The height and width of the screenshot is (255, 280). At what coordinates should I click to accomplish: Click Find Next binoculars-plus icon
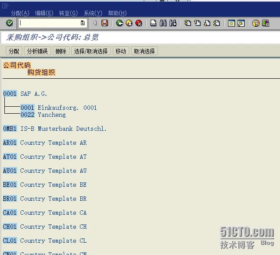click(173, 23)
